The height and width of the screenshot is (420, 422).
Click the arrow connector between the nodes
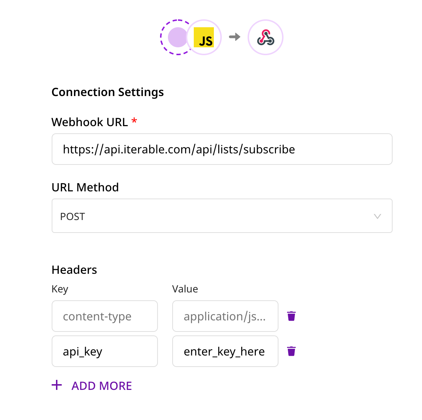pyautogui.click(x=235, y=37)
